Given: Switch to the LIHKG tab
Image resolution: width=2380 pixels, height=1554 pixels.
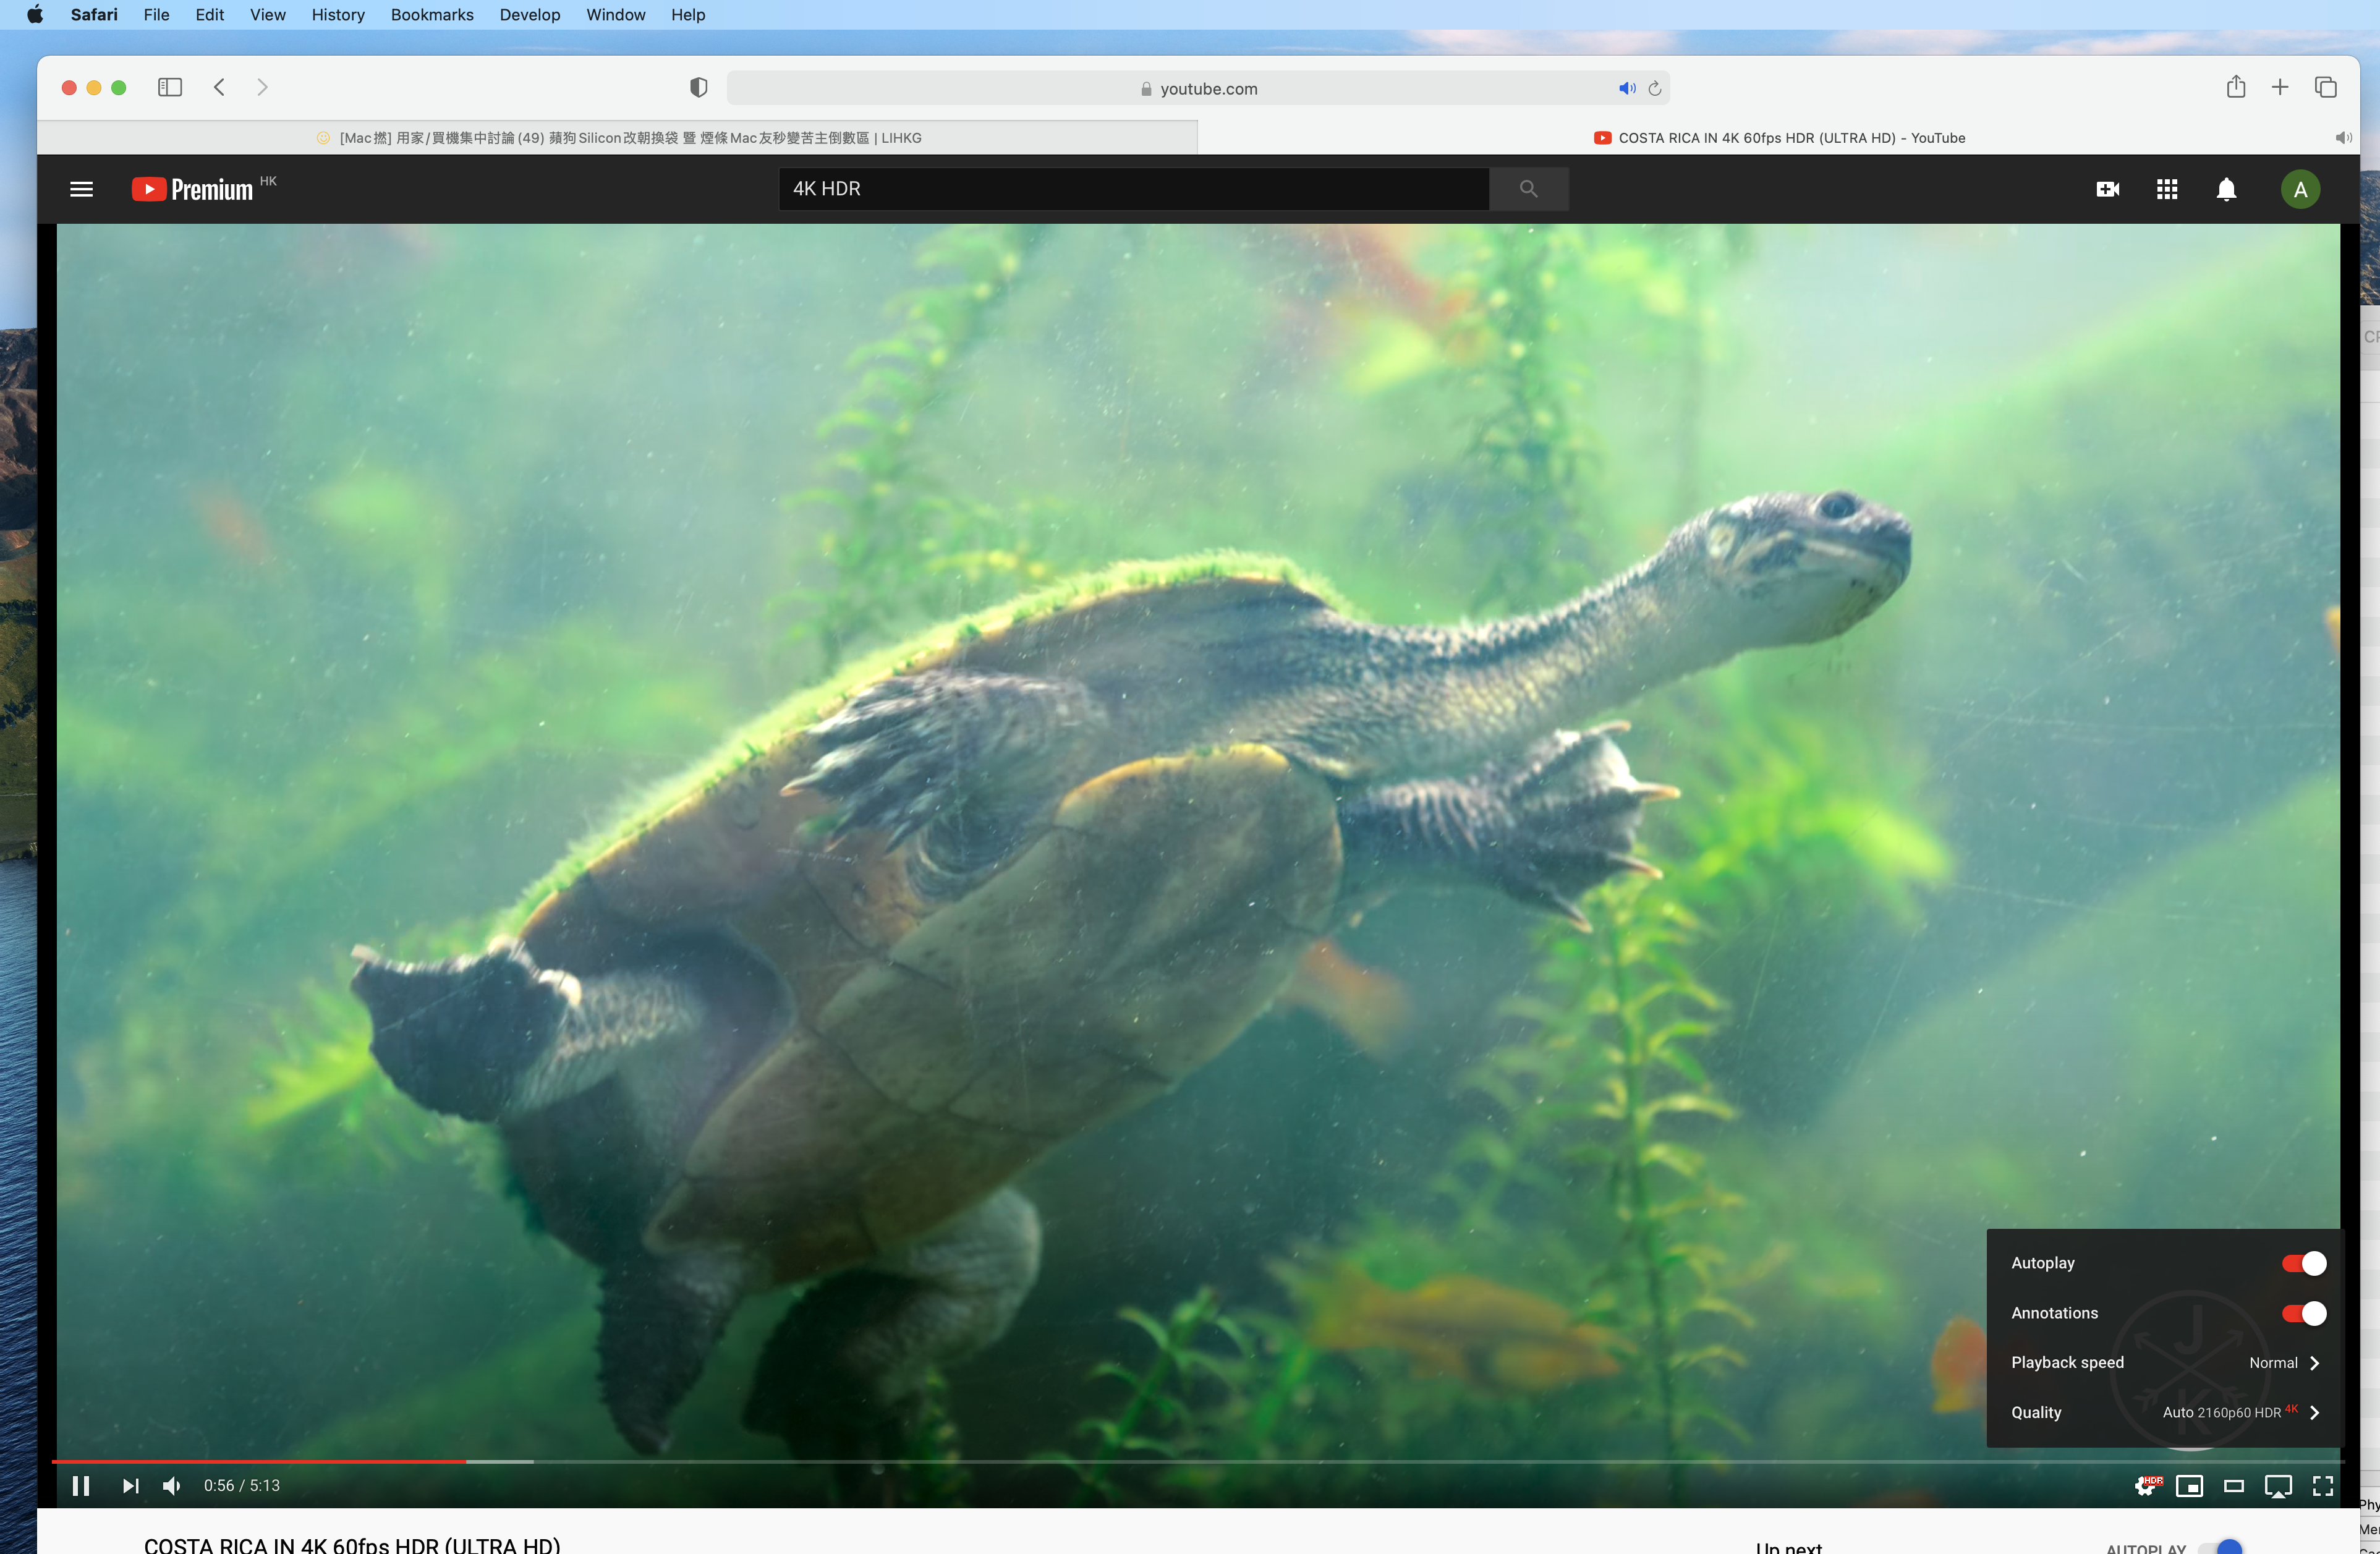Looking at the screenshot, I should pos(618,138).
